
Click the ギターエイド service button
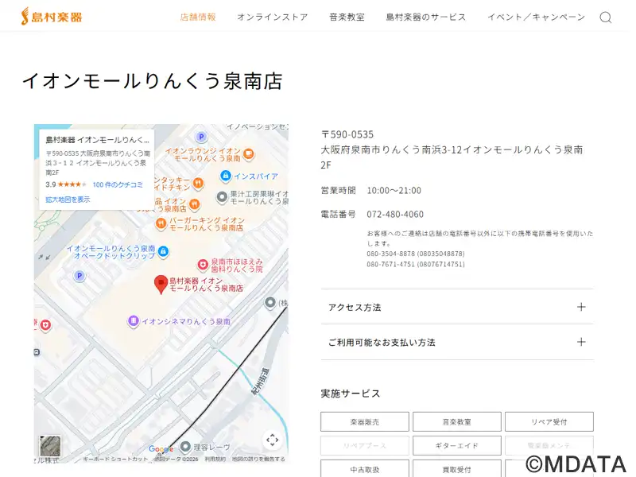click(456, 445)
